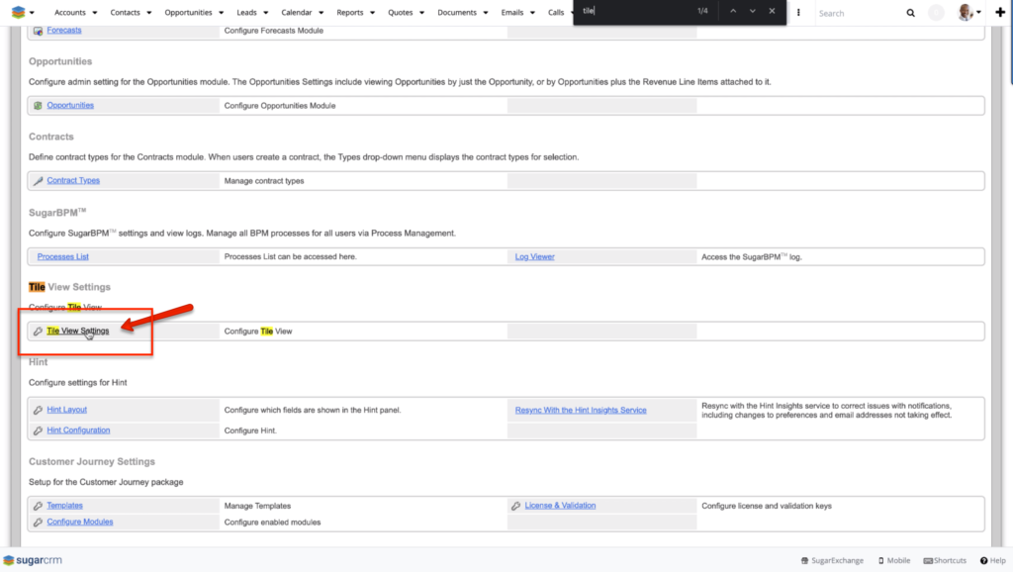Open the Hint Configuration link
This screenshot has height=572, width=1013.
(x=78, y=430)
